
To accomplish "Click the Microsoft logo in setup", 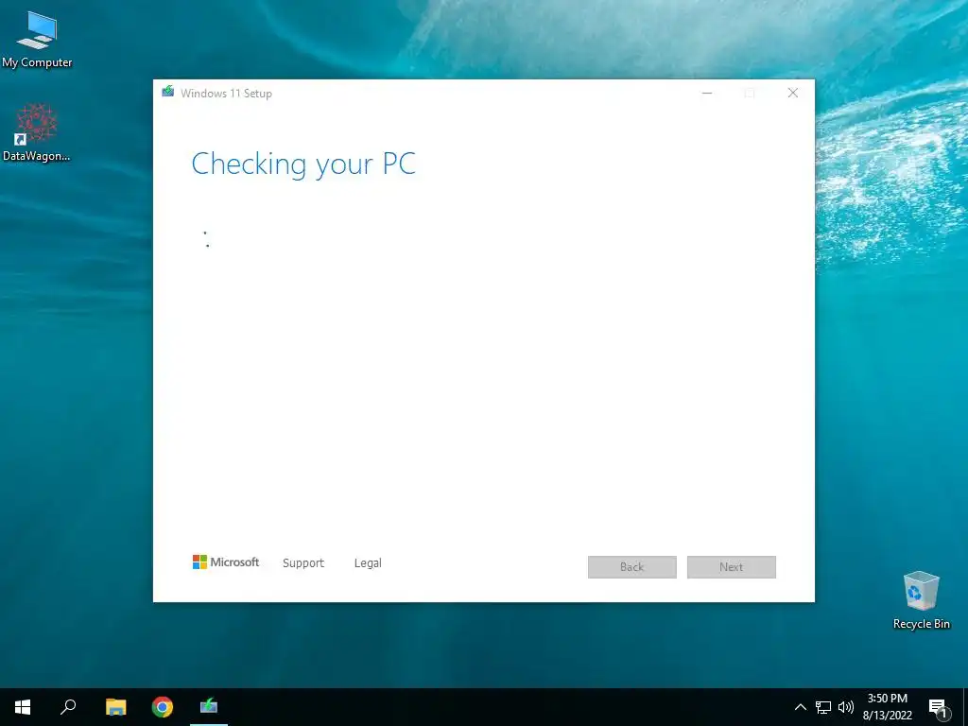I will pyautogui.click(x=226, y=562).
